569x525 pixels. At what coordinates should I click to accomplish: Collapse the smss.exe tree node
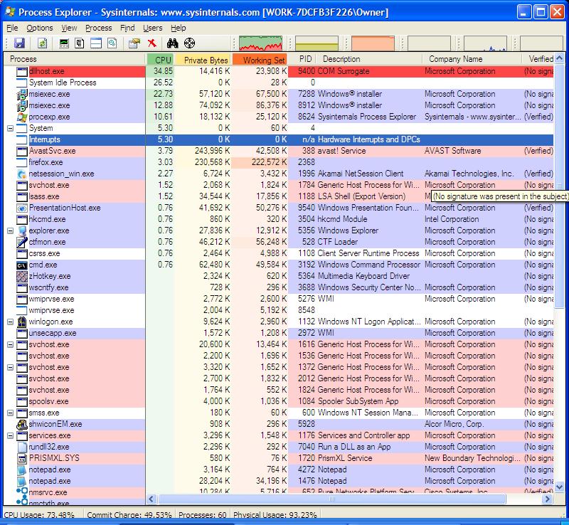coord(10,413)
